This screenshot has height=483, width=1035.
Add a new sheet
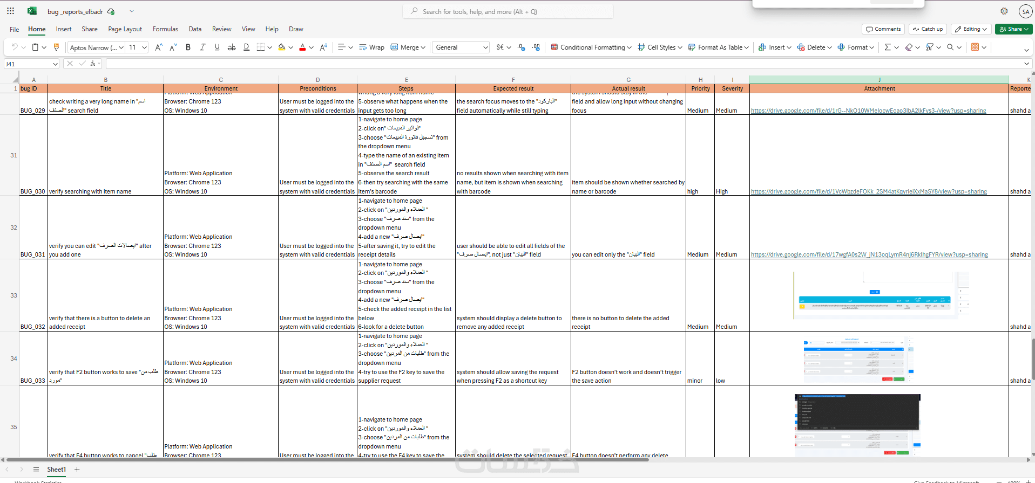pos(77,469)
